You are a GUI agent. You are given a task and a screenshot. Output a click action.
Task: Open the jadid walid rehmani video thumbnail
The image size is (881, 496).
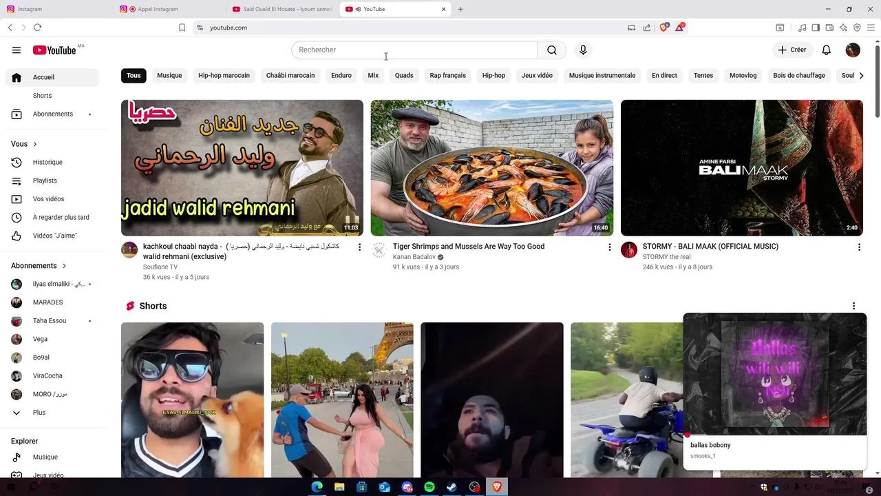242,168
